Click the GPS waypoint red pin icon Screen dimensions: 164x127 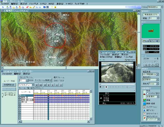(144, 118)
